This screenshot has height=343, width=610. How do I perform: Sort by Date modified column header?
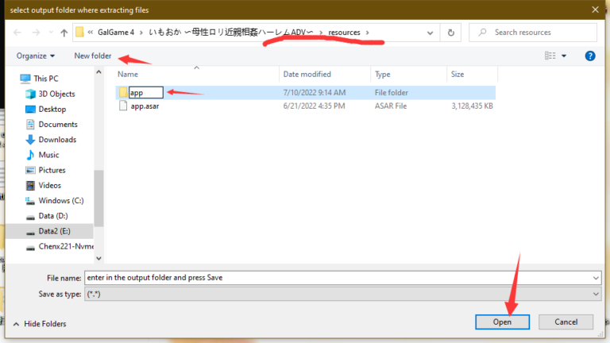tap(305, 74)
